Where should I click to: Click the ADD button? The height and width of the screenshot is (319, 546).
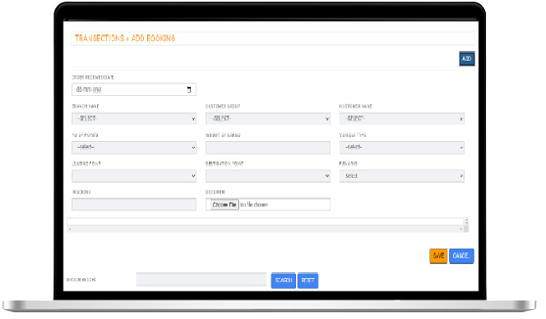(467, 58)
